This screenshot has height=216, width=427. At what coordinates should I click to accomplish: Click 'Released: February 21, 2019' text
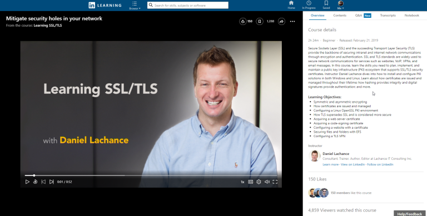pos(359,41)
